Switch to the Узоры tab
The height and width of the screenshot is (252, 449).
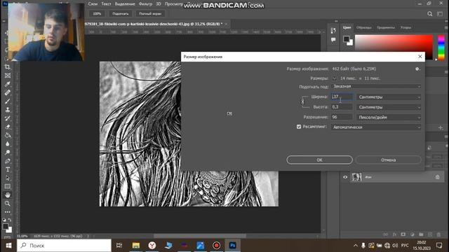pyautogui.click(x=406, y=28)
